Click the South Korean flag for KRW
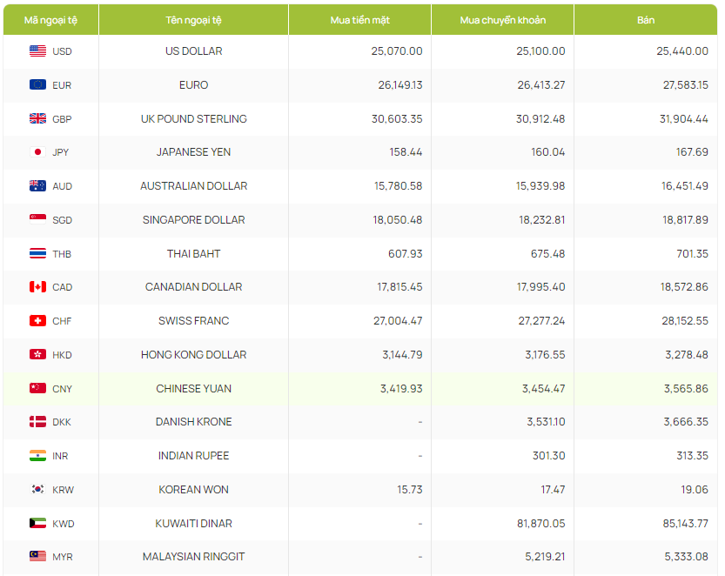The width and height of the screenshot is (725, 576). click(x=37, y=490)
